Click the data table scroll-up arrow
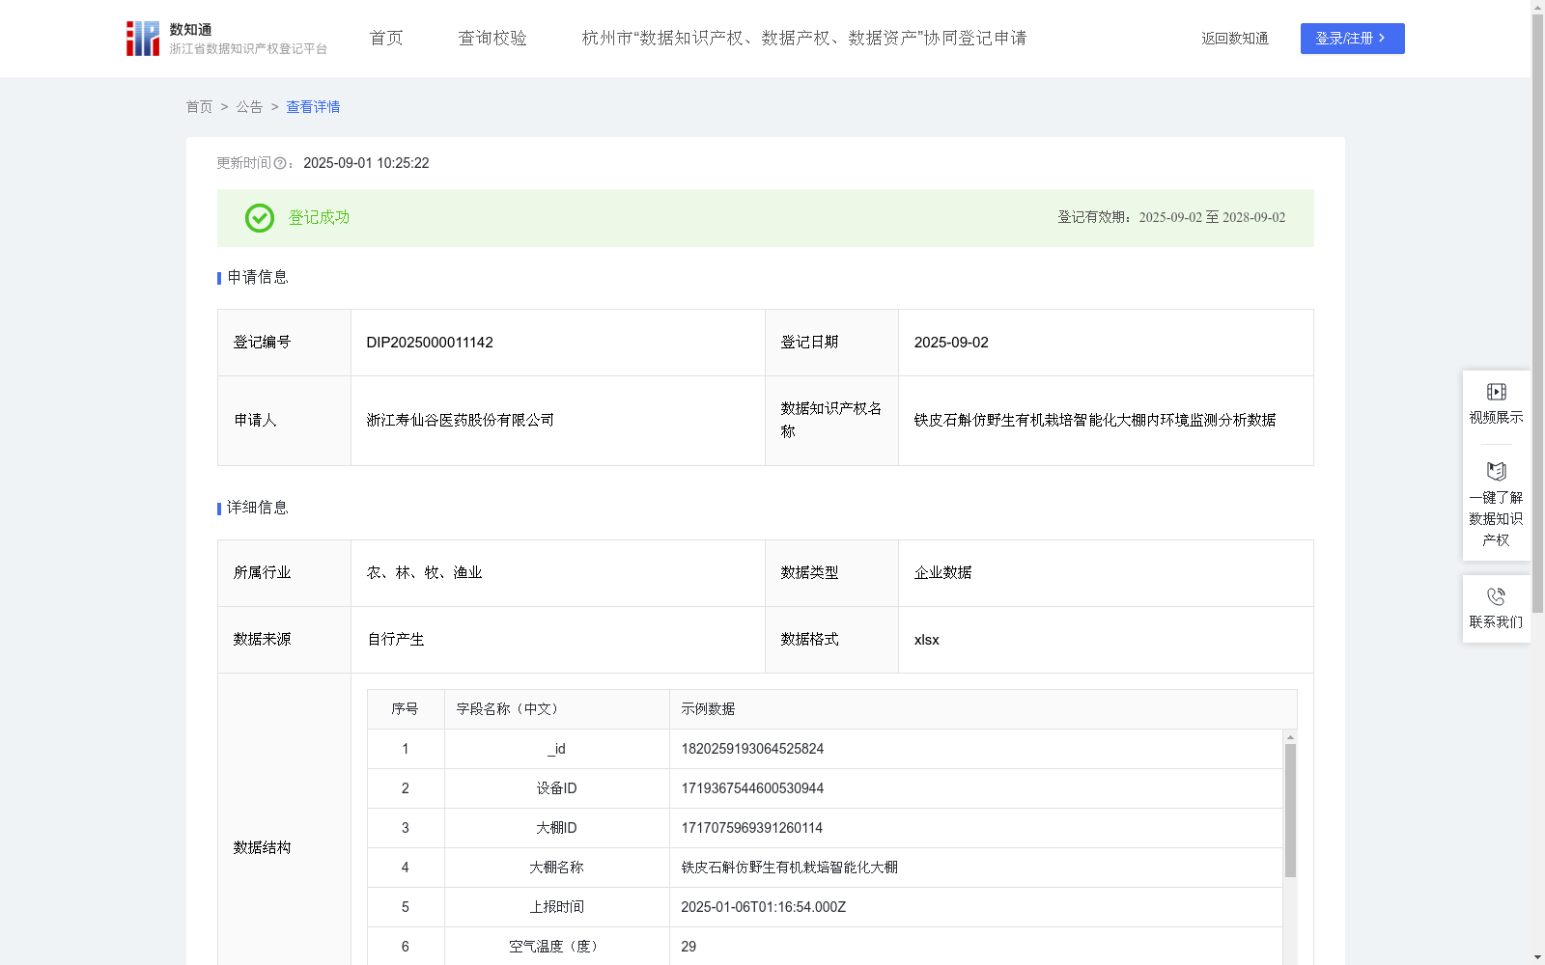The image size is (1545, 965). 1290,737
